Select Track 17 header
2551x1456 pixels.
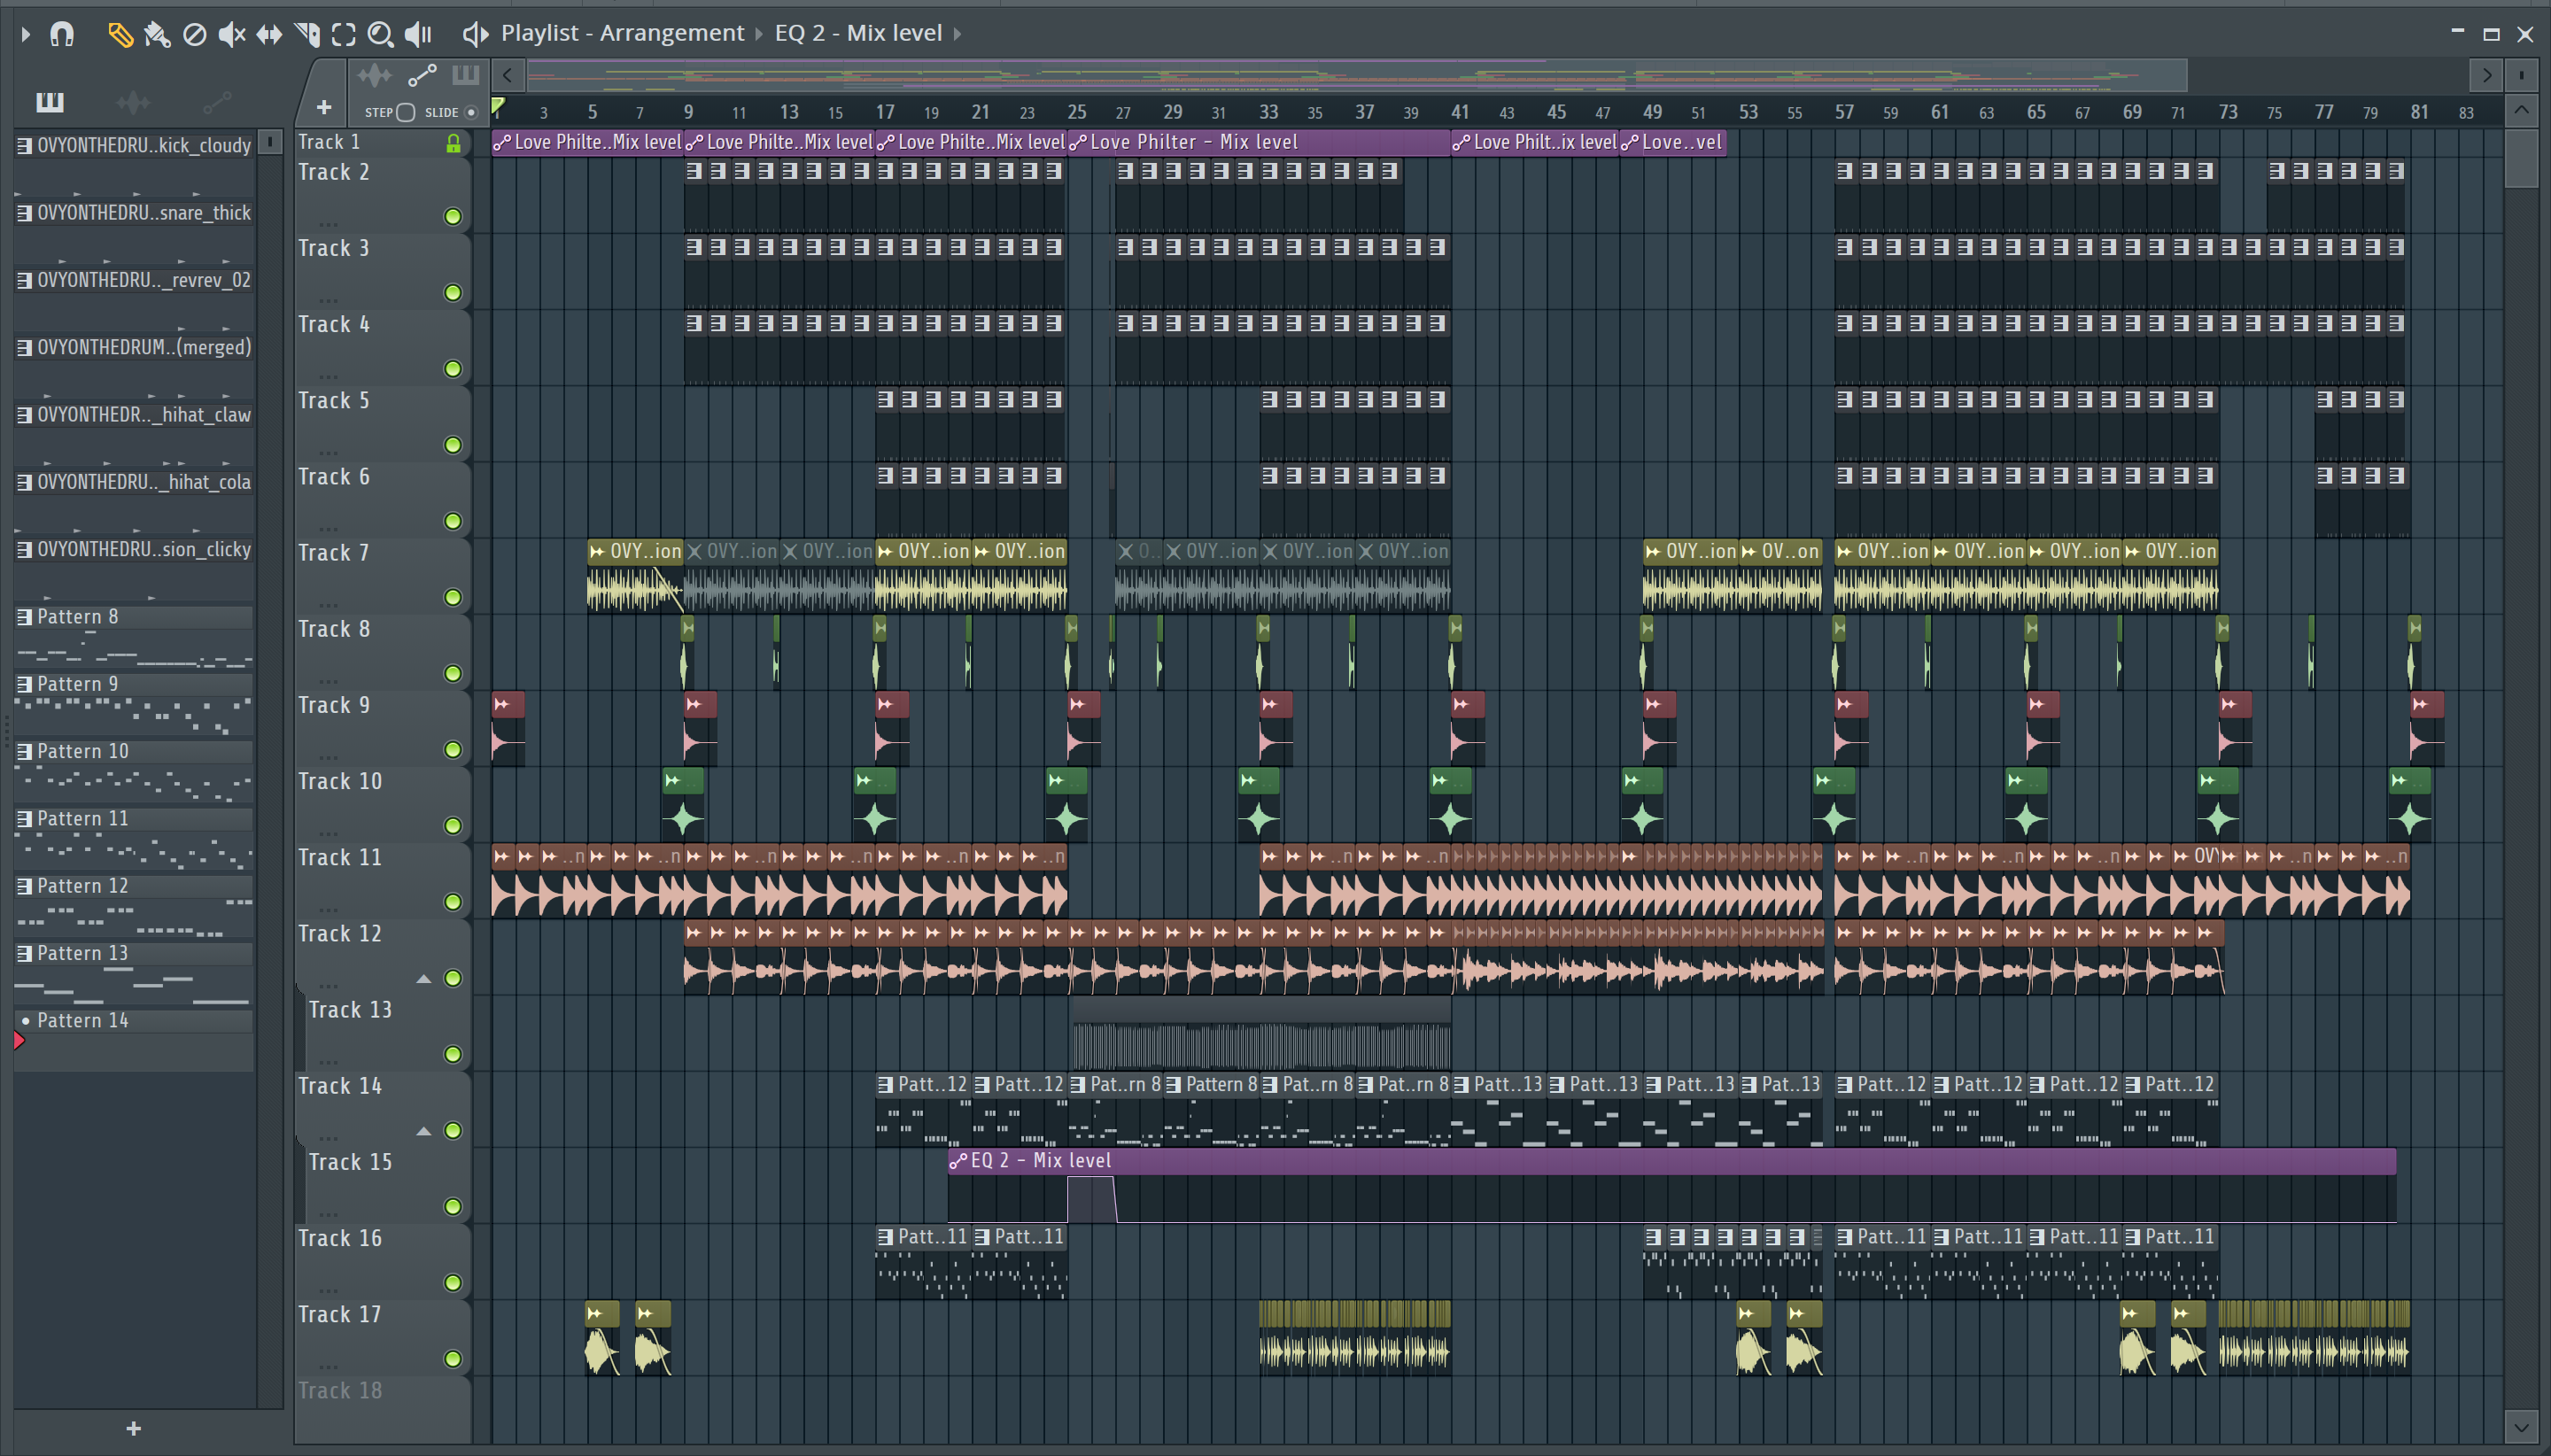pos(383,1337)
